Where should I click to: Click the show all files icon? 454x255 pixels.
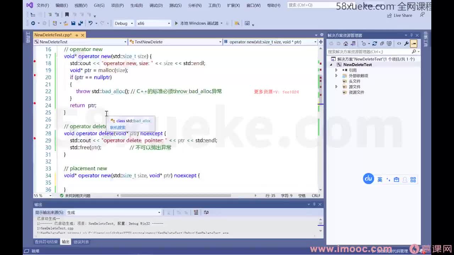click(x=389, y=44)
